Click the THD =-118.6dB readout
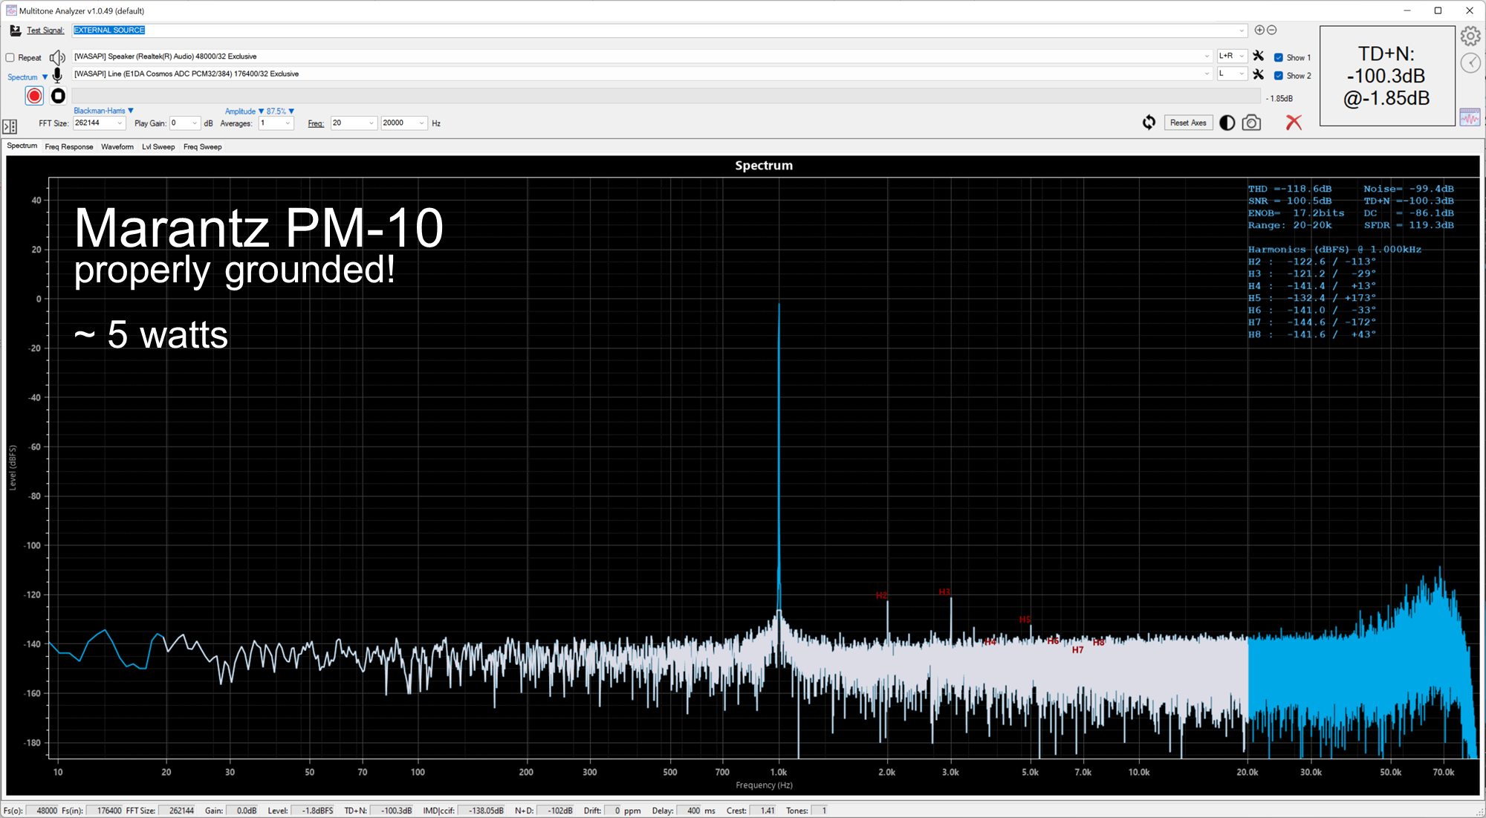Image resolution: width=1486 pixels, height=818 pixels. tap(1290, 189)
